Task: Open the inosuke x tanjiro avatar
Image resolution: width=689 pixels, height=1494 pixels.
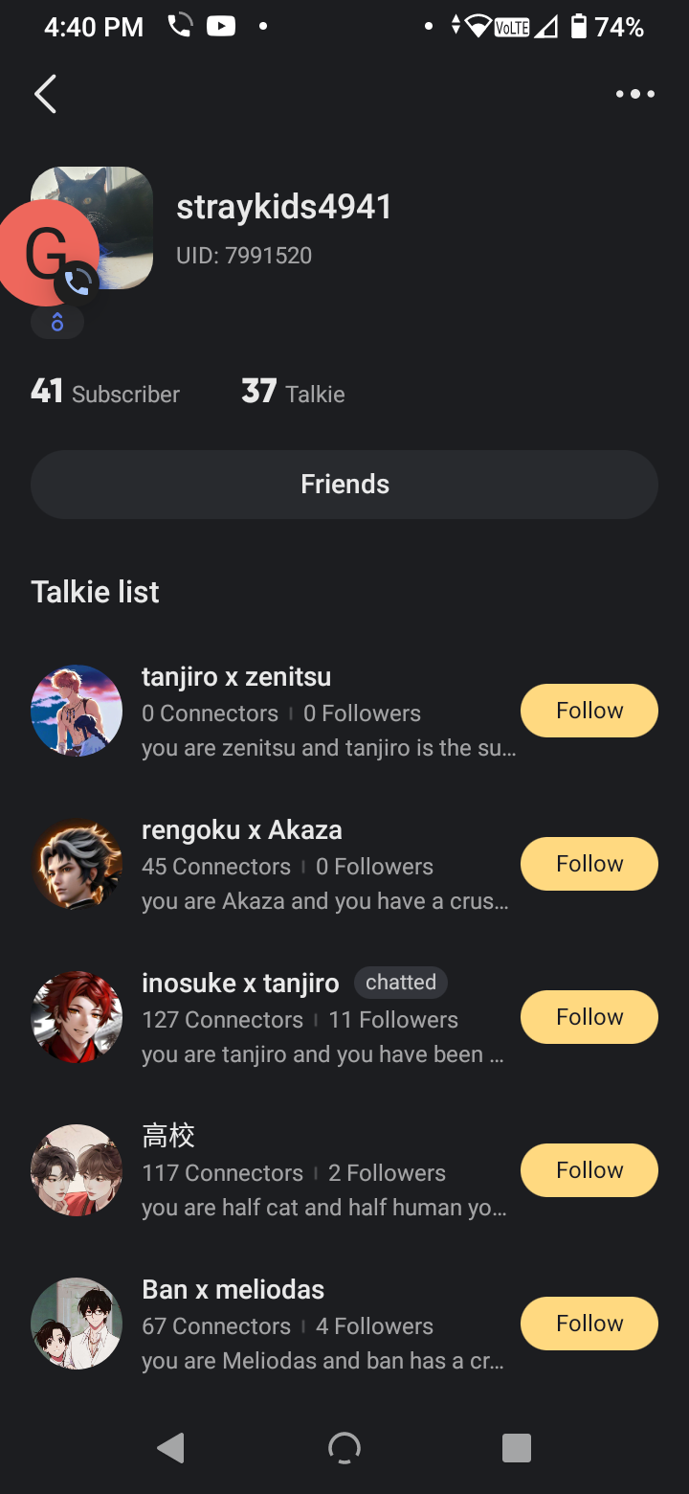Action: point(77,1017)
